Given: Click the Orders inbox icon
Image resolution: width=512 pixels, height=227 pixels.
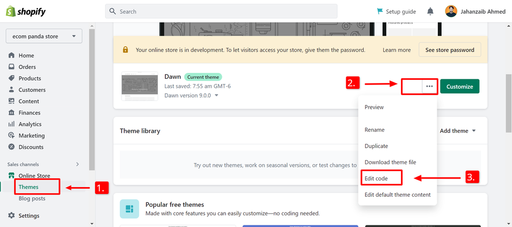Looking at the screenshot, I should (11, 67).
